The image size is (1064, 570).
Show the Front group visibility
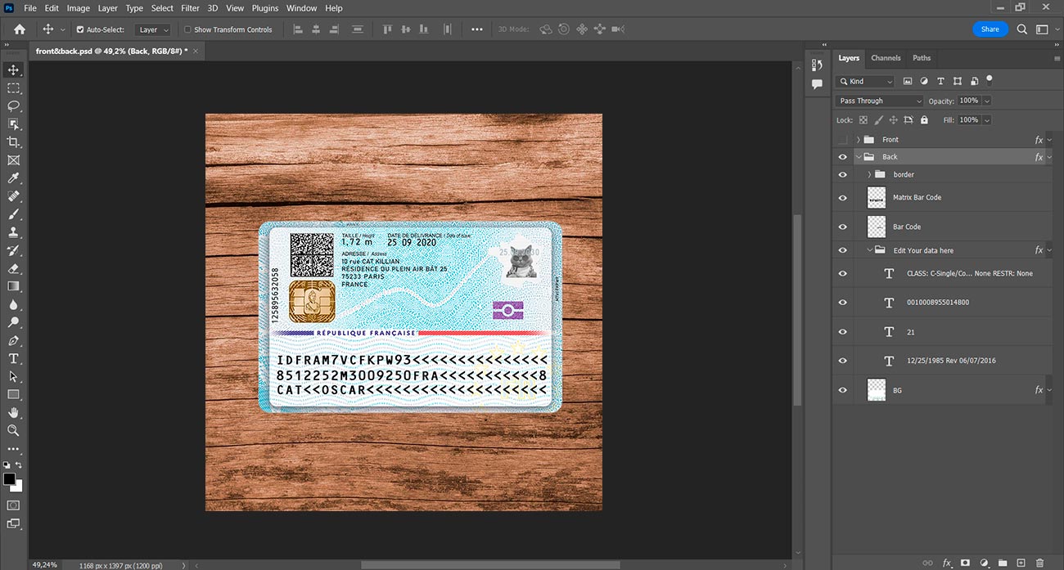[843, 140]
